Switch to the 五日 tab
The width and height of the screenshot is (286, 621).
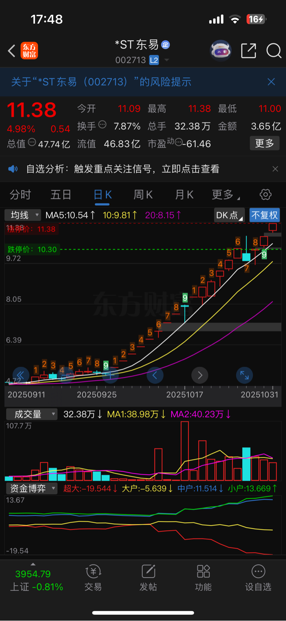(61, 195)
